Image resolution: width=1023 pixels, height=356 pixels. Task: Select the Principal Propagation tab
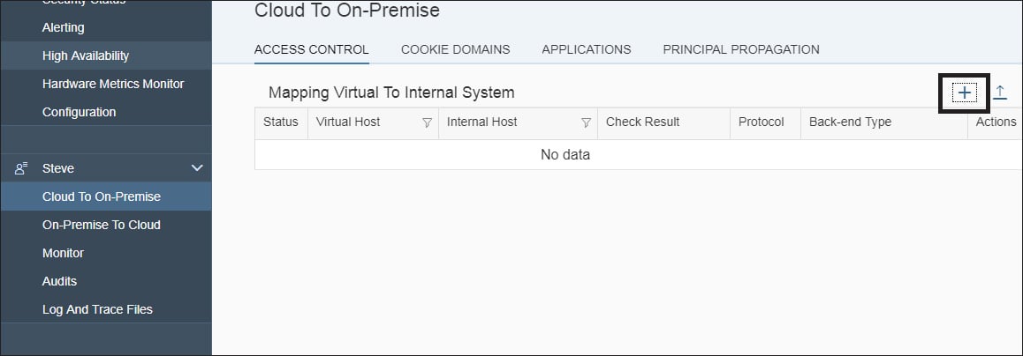coord(741,49)
